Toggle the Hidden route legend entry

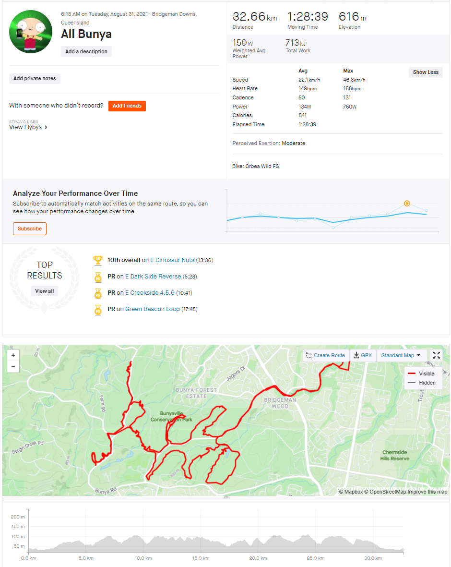[421, 383]
